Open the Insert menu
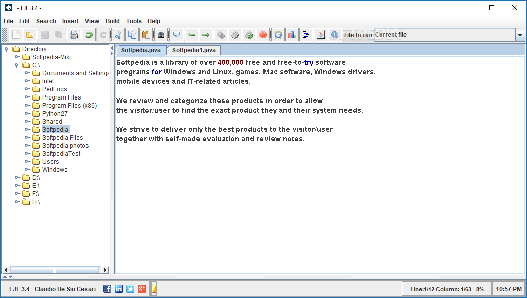527x298 pixels. (x=70, y=21)
